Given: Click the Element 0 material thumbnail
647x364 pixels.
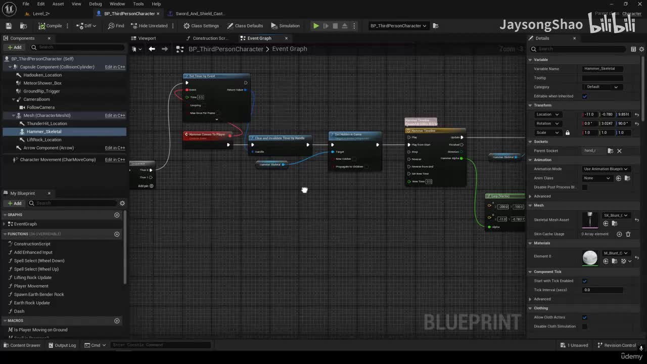Looking at the screenshot, I should click(590, 258).
